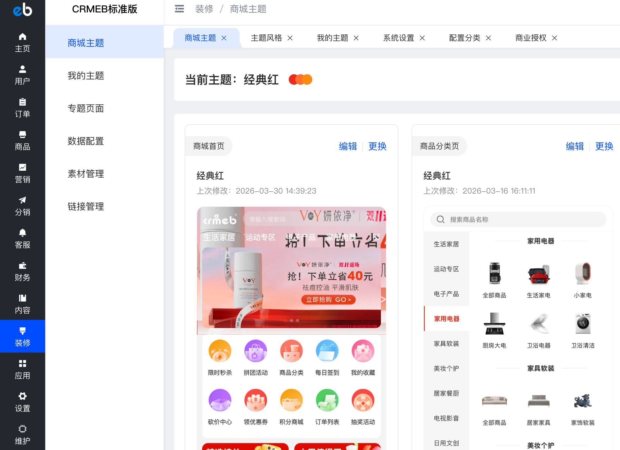The height and width of the screenshot is (450, 620).
Task: Click 更换 for the 商城首页 card
Action: (377, 146)
